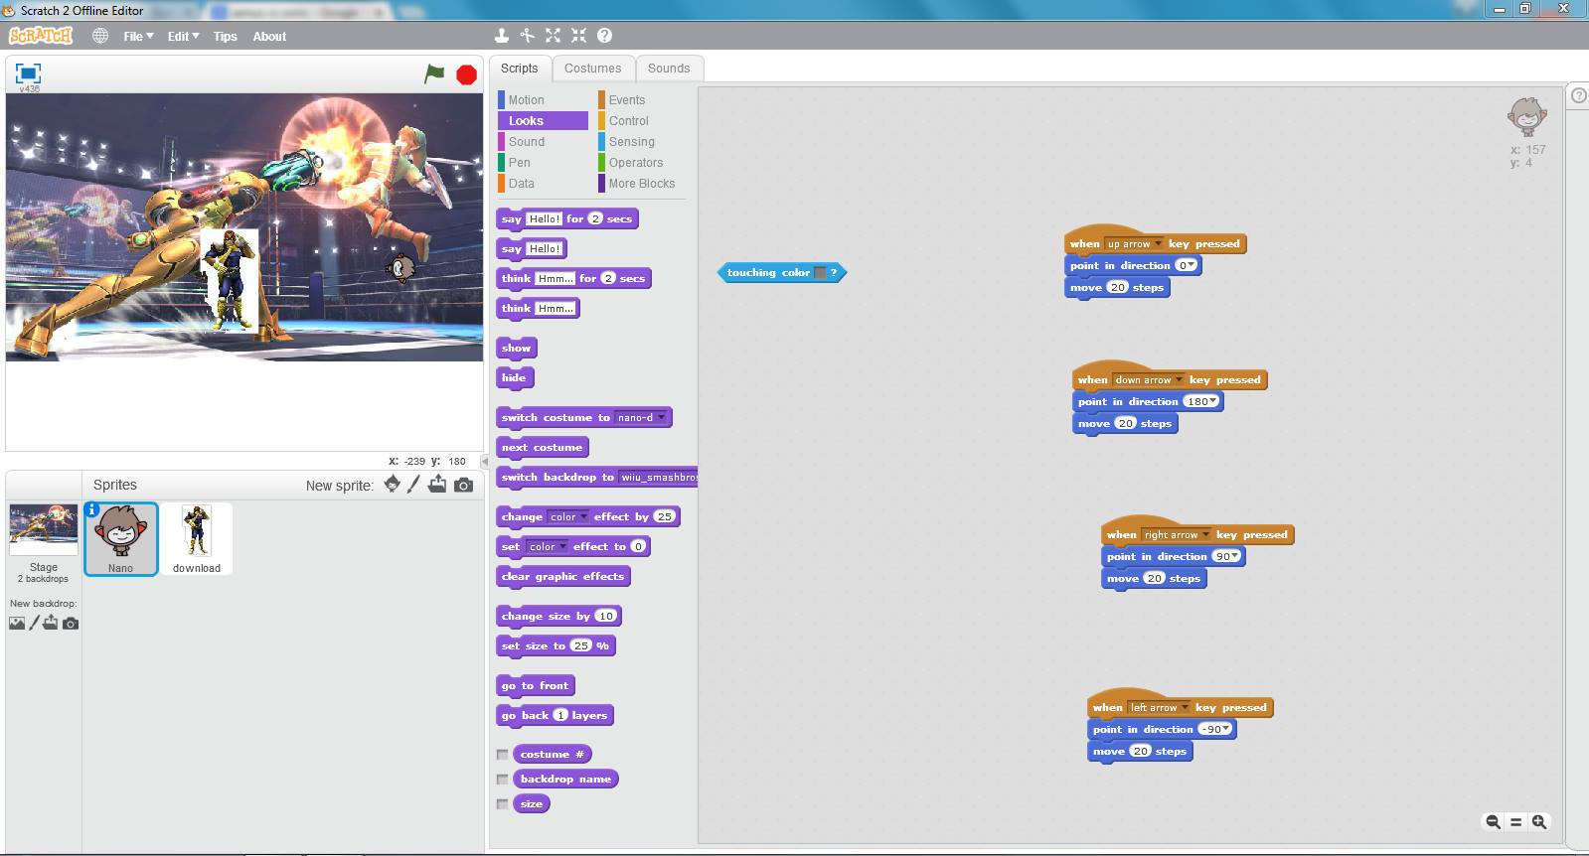Open effect dropdown in set effect block
This screenshot has width=1589, height=856.
[x=547, y=547]
